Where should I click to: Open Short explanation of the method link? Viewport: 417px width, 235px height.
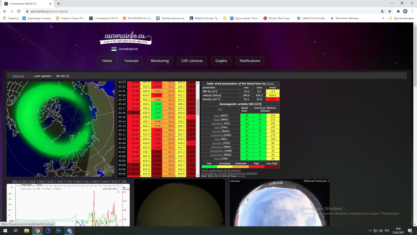pyautogui.click(x=221, y=170)
